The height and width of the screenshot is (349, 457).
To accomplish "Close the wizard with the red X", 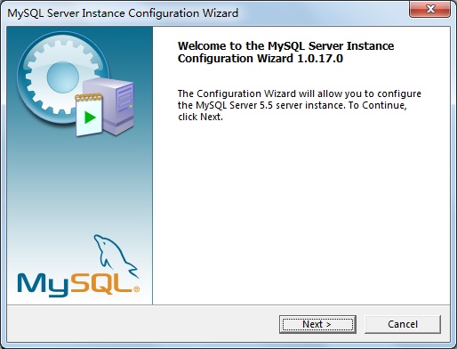I will coord(430,9).
